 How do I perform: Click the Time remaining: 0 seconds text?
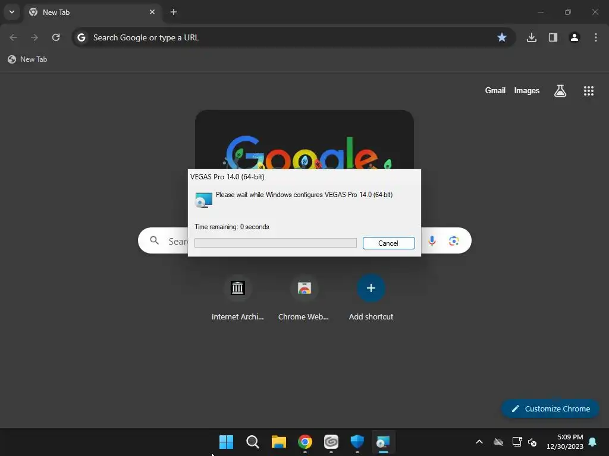click(x=232, y=227)
